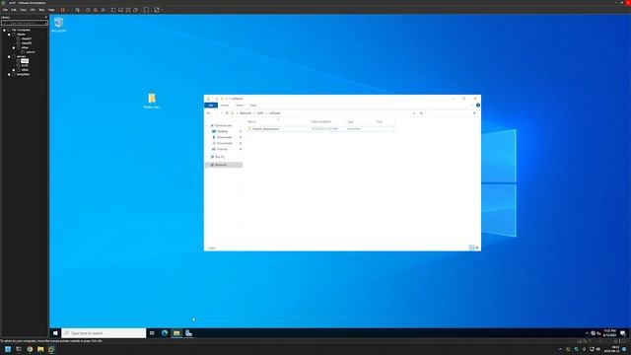Open the guest Windows Start menu
Viewport: 631px width, 355px height.
pyautogui.click(x=55, y=333)
